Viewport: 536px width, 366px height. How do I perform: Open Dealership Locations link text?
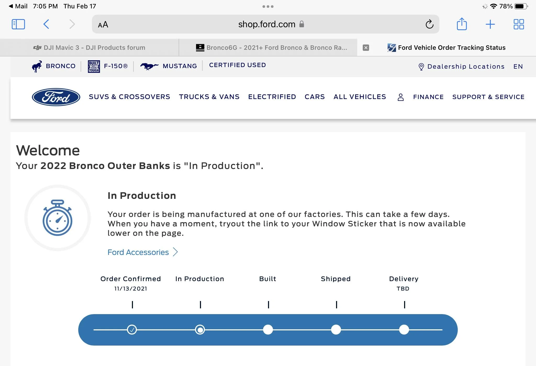[x=466, y=67]
